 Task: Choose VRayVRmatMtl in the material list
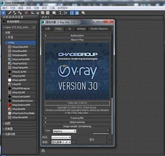click(20, 117)
